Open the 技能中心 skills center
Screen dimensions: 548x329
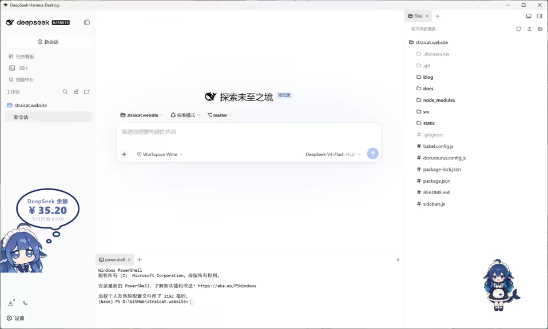point(21,79)
